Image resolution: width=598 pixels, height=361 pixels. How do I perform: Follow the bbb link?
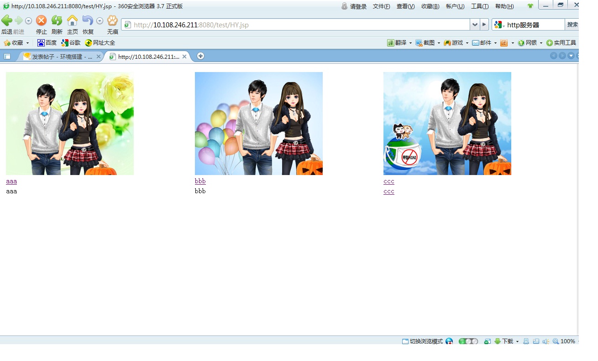(200, 181)
